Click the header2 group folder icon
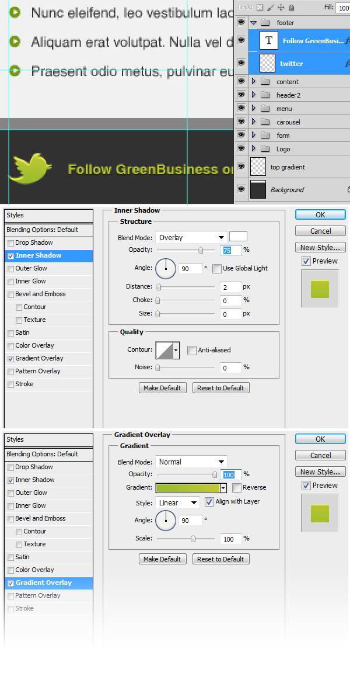Image resolution: width=350 pixels, height=676 pixels. click(x=265, y=95)
